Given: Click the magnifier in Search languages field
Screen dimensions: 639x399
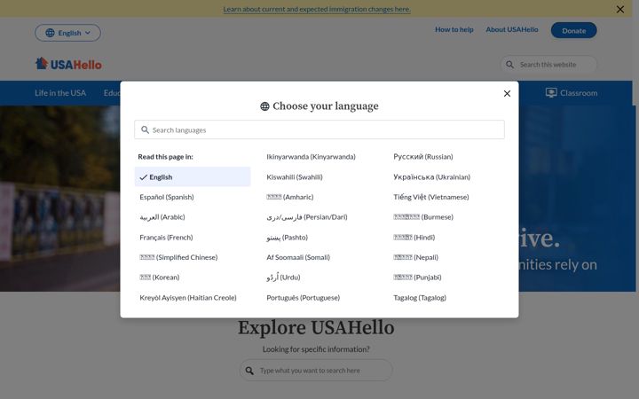Looking at the screenshot, I should pos(145,129).
